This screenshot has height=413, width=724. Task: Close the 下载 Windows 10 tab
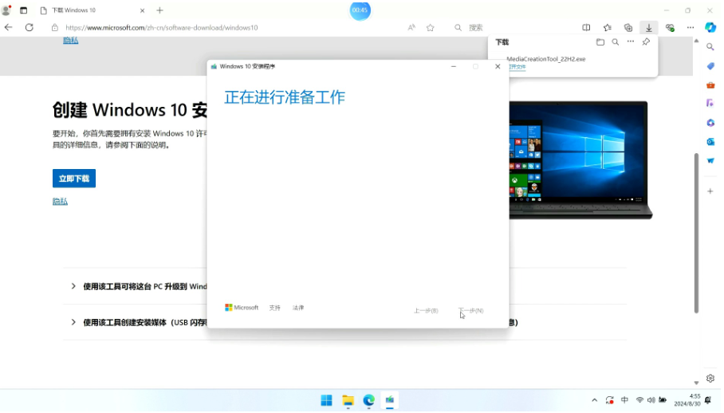pyautogui.click(x=142, y=10)
